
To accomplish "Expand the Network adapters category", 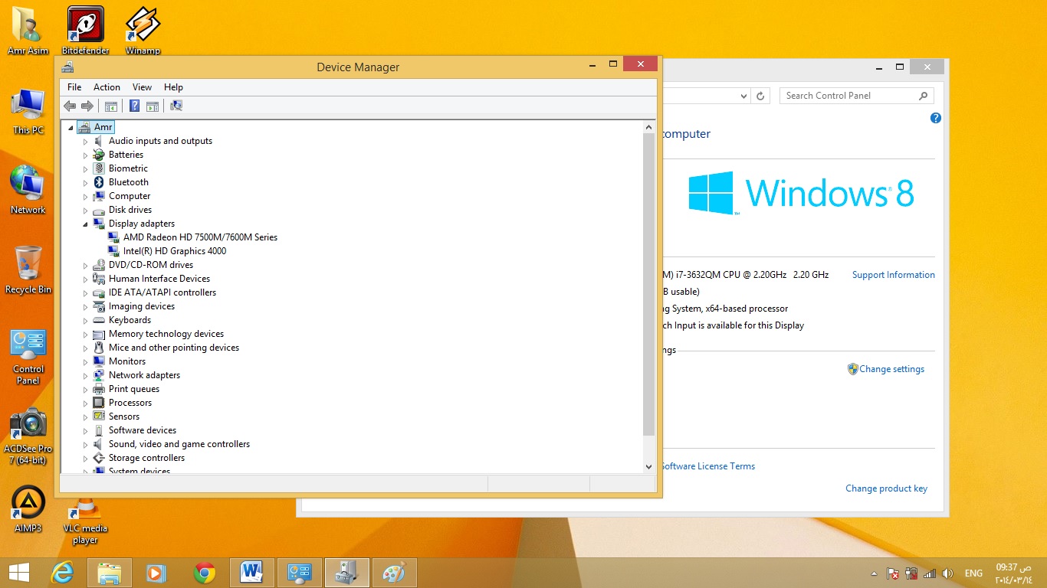I will click(86, 375).
